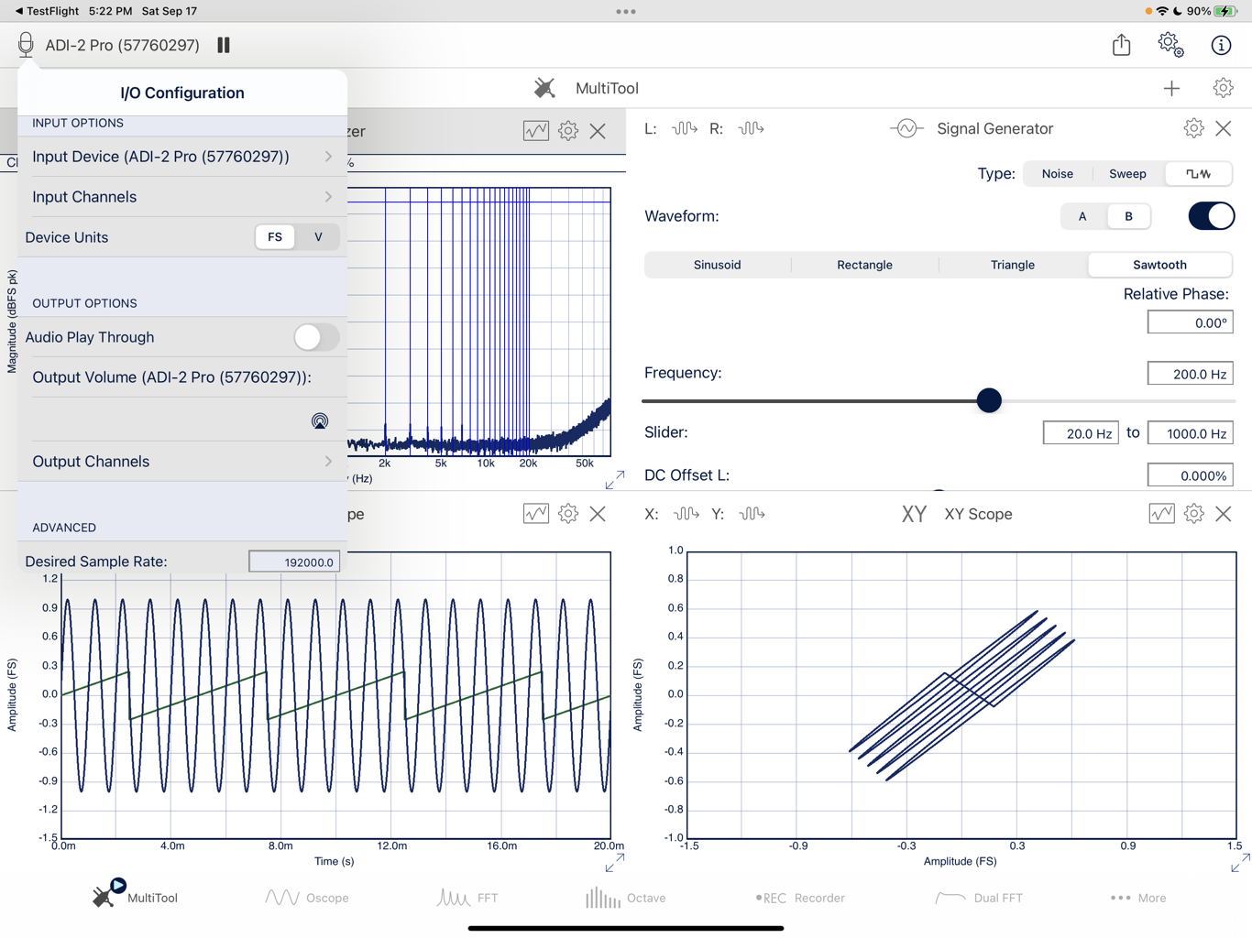Tap the AirPlay output route icon

coord(320,421)
